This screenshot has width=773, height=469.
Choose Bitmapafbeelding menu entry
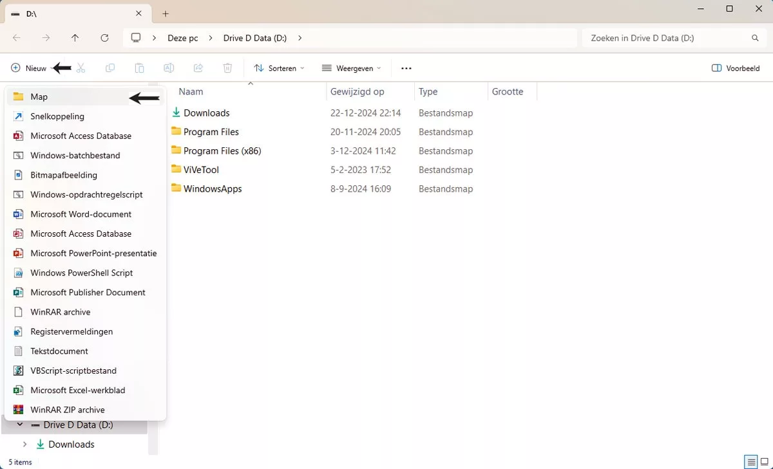[x=85, y=175]
